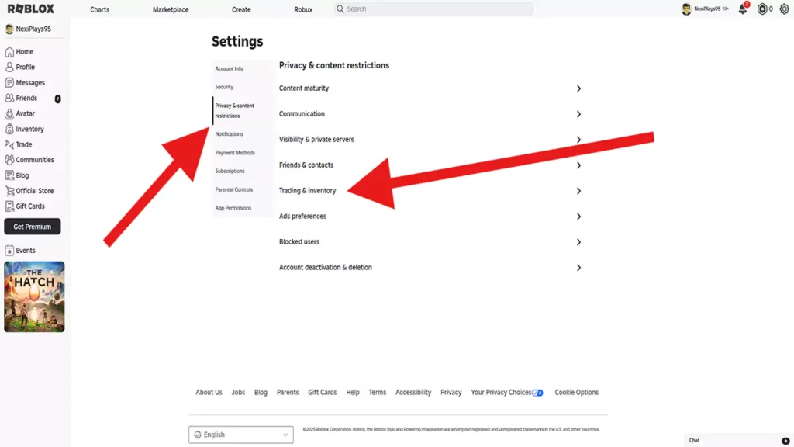The width and height of the screenshot is (794, 447).
Task: Expand Friends & contacts chevron
Action: pos(578,165)
